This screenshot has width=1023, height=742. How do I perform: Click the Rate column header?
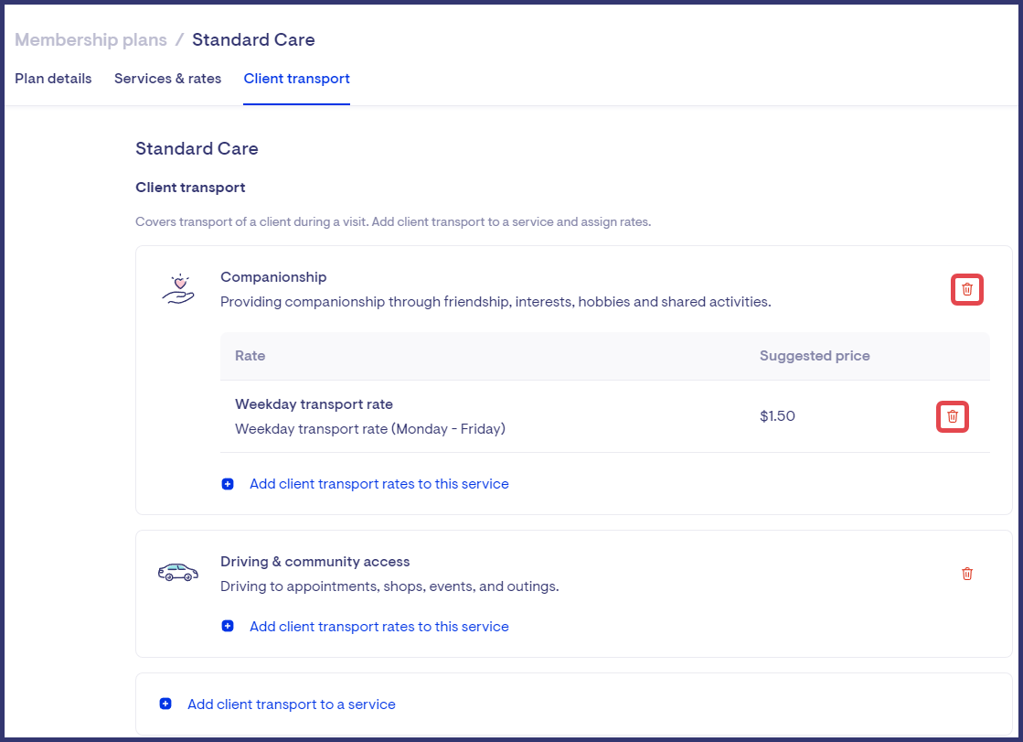pos(250,356)
